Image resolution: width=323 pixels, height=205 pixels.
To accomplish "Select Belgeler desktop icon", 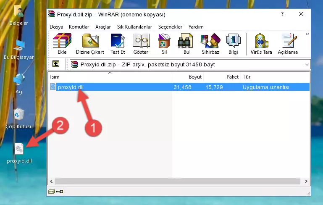I will (18, 16).
